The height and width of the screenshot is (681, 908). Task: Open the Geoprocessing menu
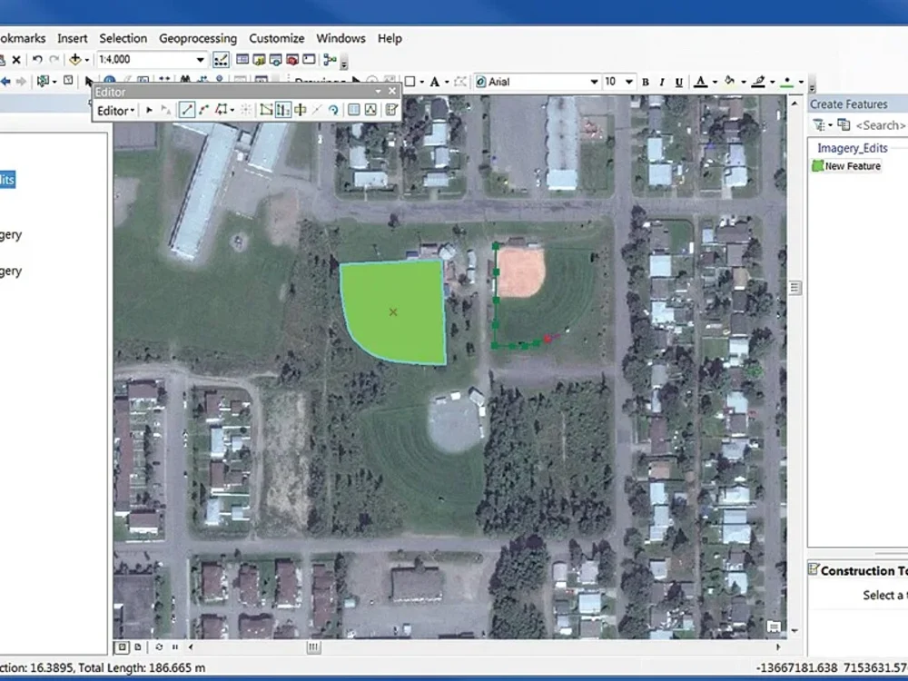pyautogui.click(x=198, y=38)
